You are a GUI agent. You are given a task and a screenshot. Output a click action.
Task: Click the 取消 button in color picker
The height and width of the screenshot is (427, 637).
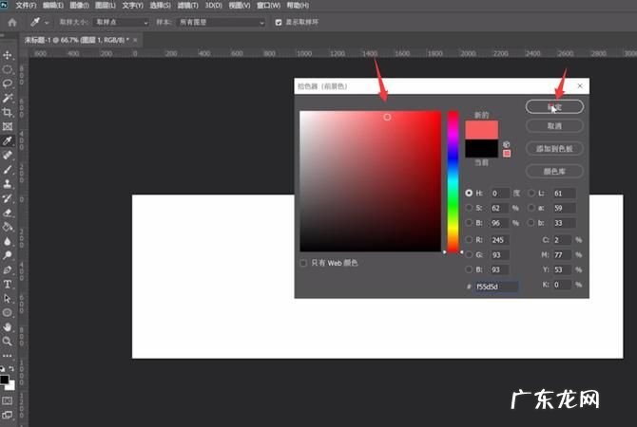coord(554,125)
